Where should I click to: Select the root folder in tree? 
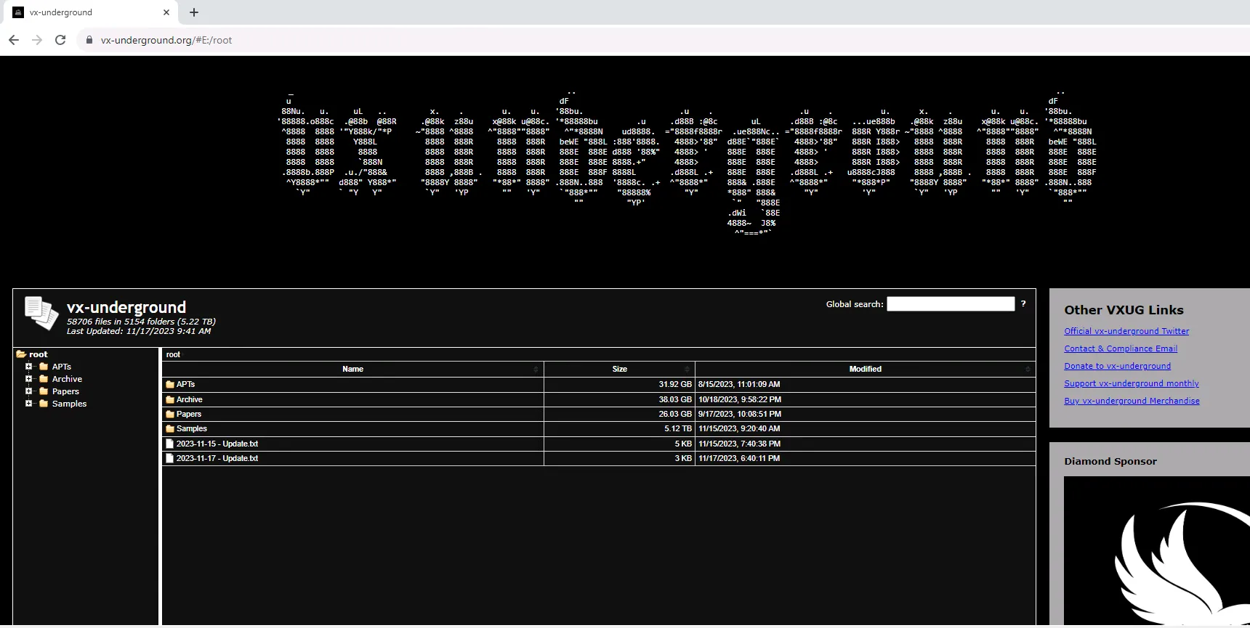click(x=39, y=354)
